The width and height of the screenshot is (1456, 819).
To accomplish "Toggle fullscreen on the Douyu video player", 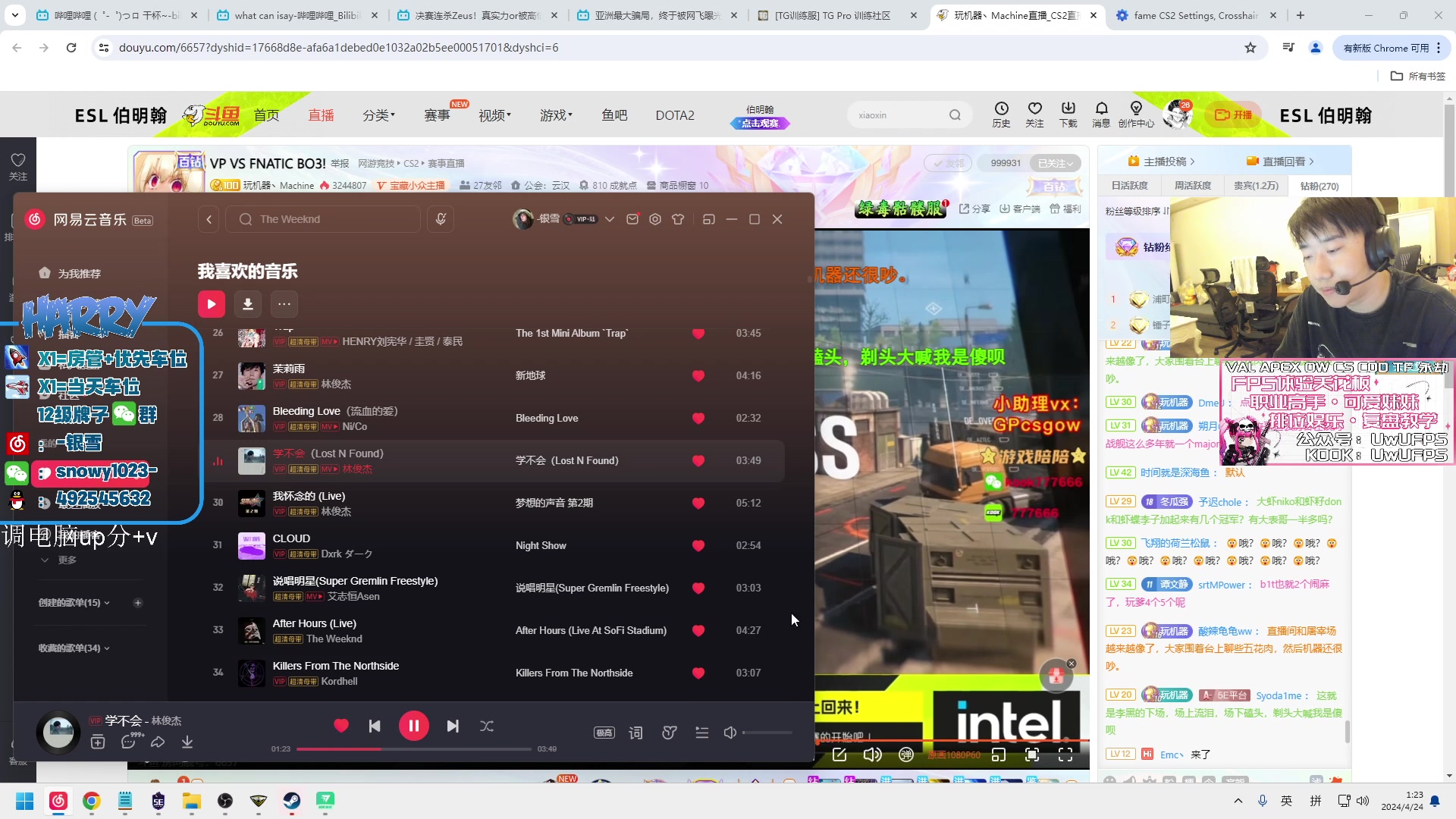I will (x=1065, y=755).
